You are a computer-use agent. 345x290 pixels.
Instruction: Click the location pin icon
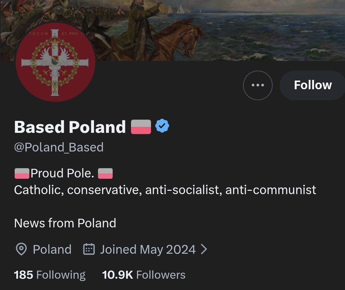(21, 249)
